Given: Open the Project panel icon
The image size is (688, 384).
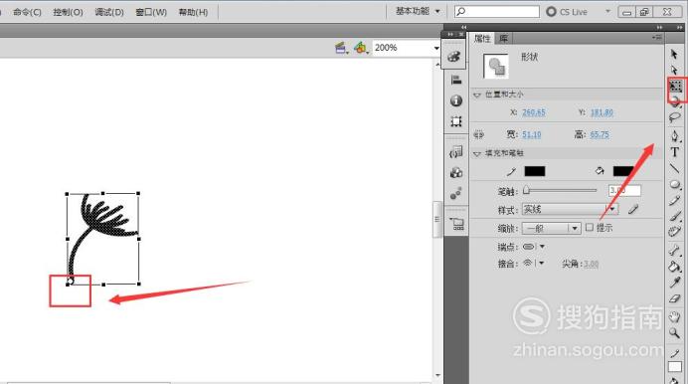Looking at the screenshot, I should point(456,224).
